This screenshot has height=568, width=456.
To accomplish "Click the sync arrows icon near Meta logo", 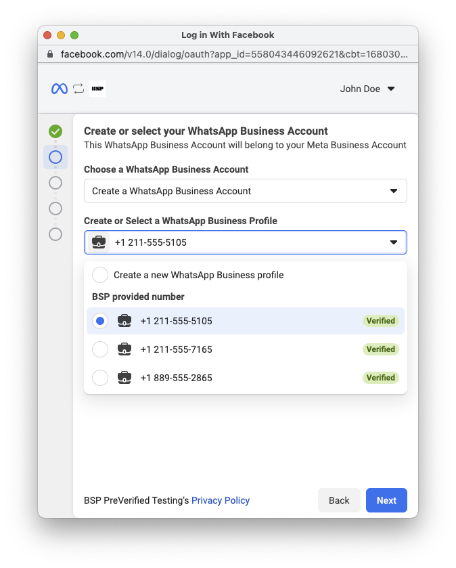I will 78,89.
